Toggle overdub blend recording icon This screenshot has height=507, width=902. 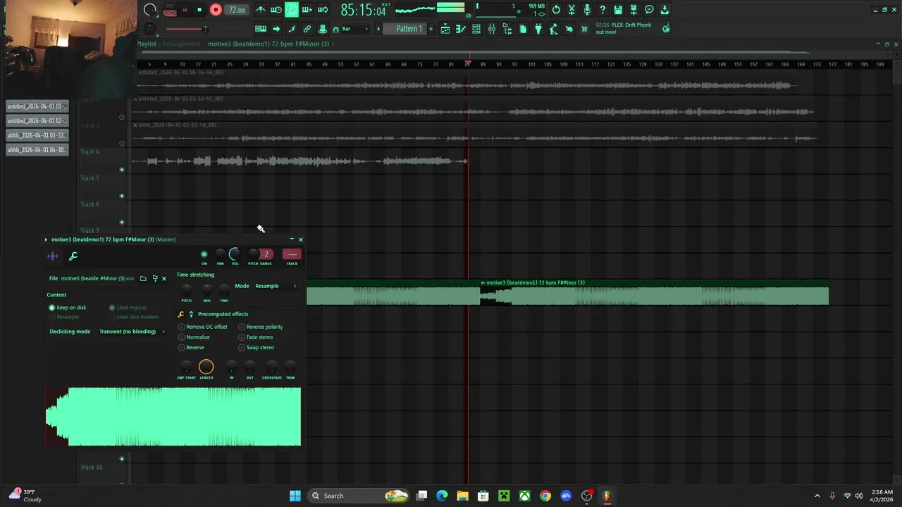click(x=307, y=10)
